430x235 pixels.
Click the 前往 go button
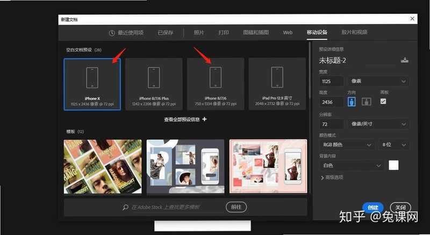pos(236,207)
